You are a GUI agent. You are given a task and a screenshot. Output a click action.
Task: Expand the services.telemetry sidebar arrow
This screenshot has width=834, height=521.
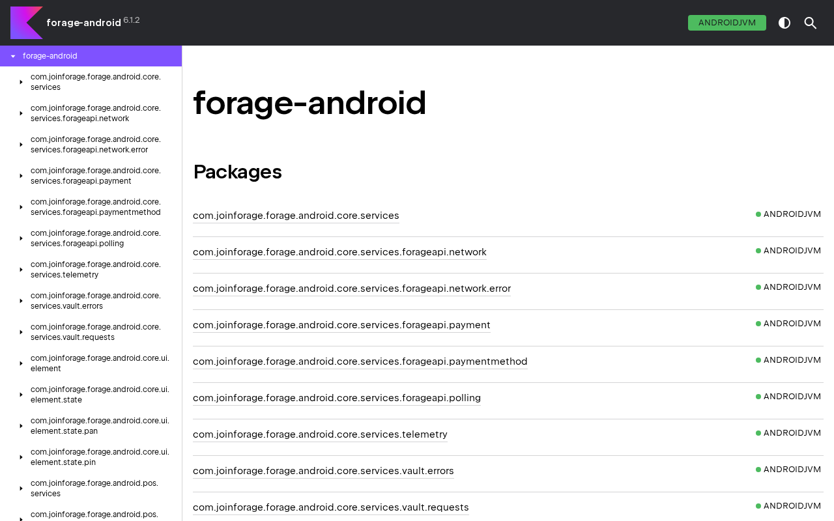[x=21, y=270]
